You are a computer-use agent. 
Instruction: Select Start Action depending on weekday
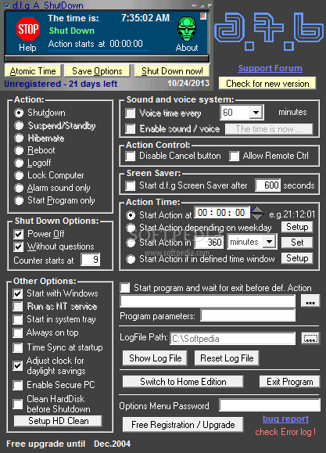pos(131,228)
